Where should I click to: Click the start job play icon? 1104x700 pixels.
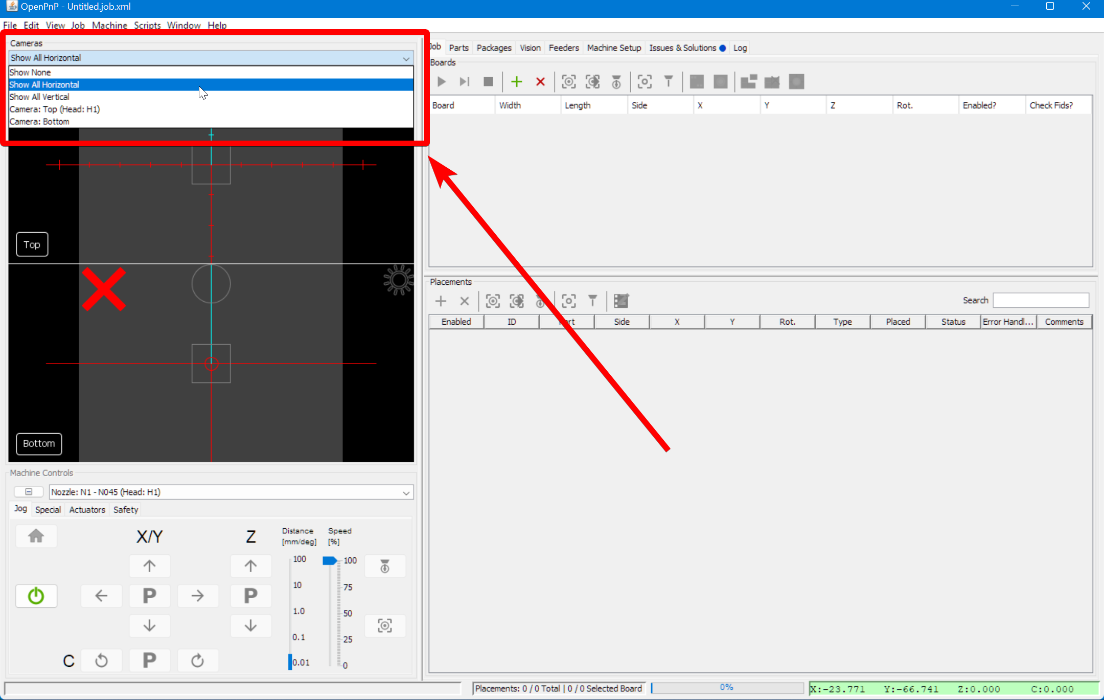442,82
